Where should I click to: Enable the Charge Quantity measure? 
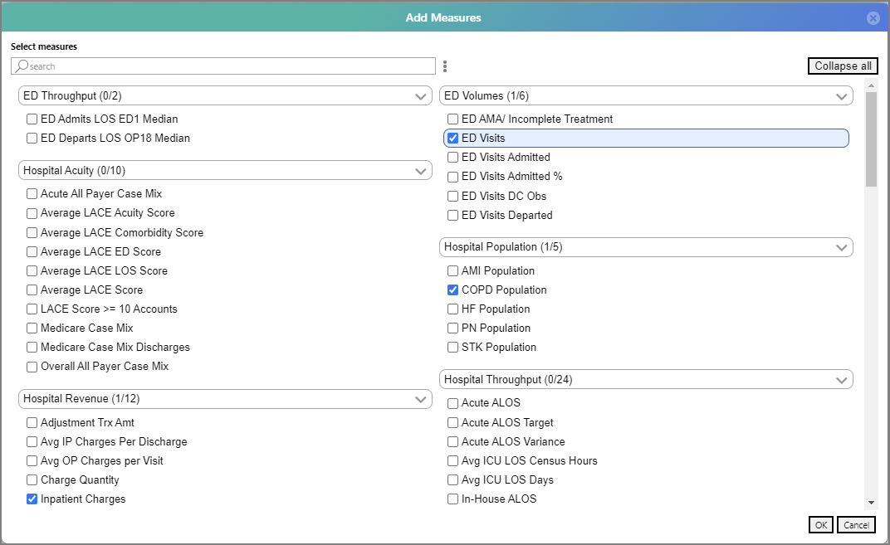(32, 480)
